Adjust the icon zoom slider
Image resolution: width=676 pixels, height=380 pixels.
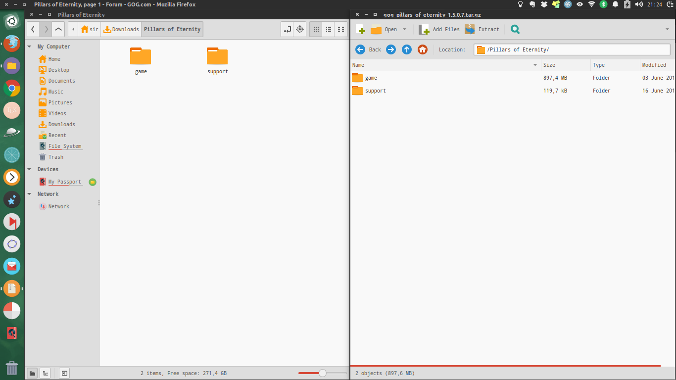(x=322, y=373)
